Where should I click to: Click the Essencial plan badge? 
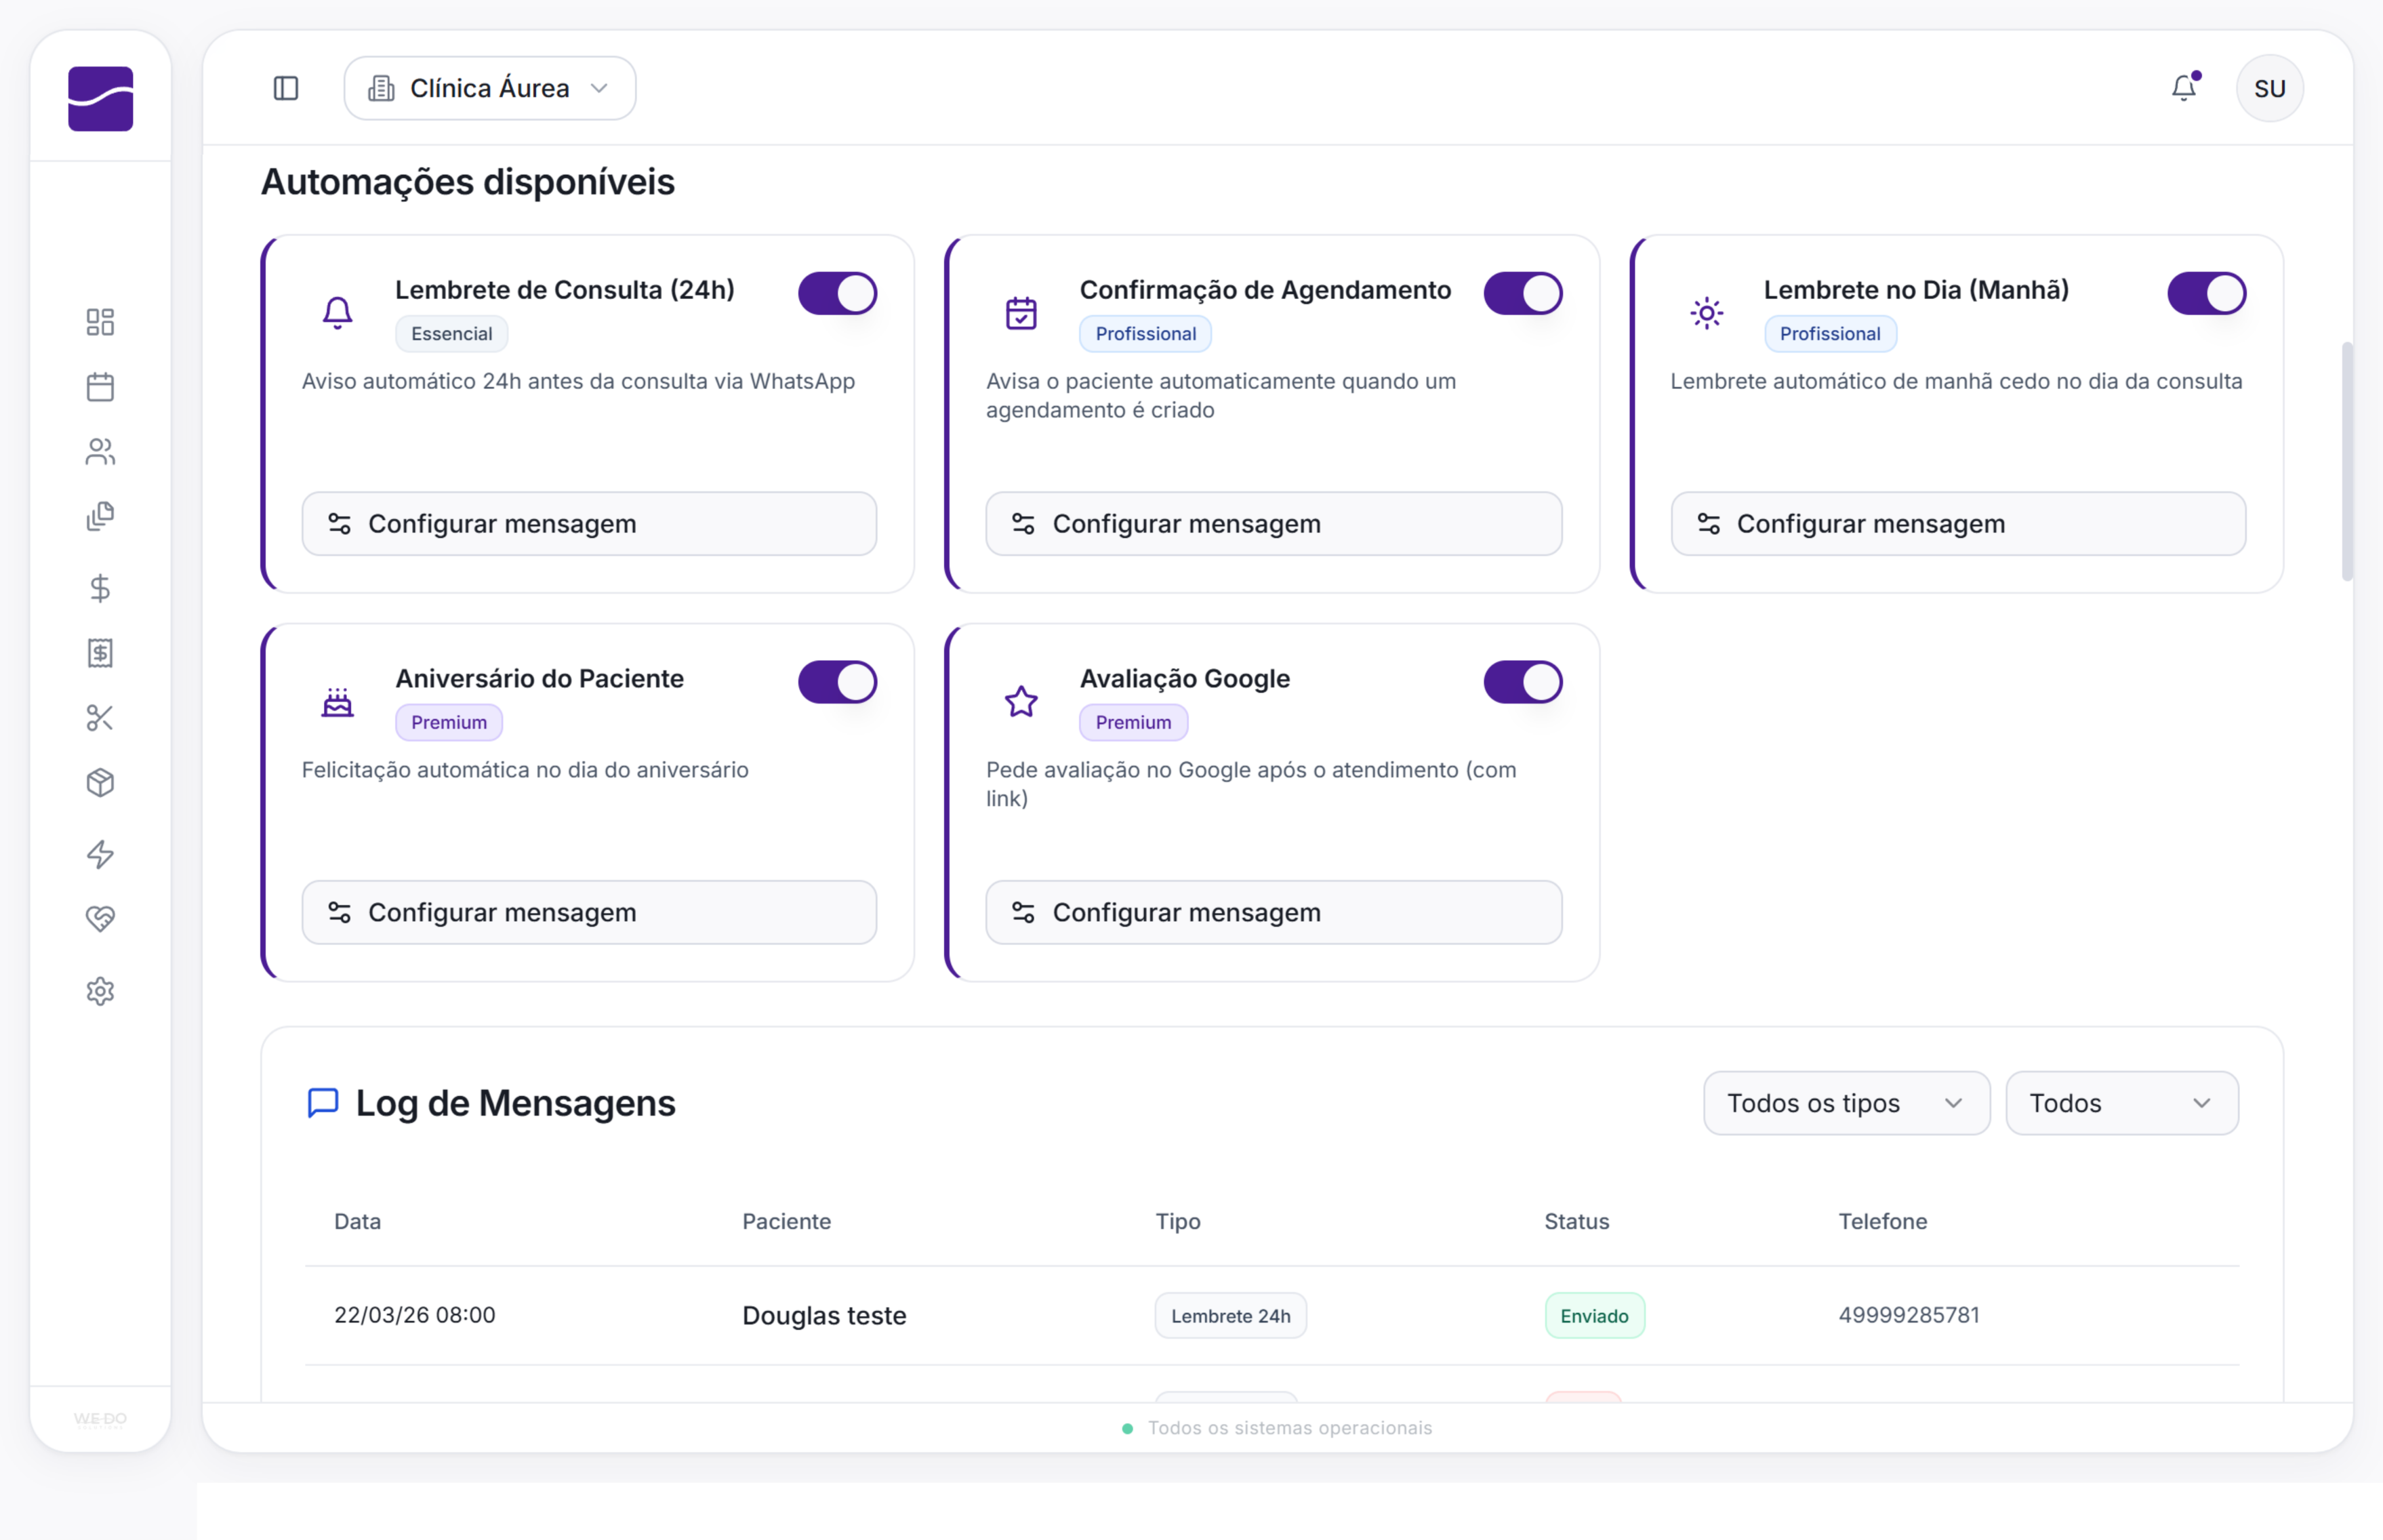point(451,333)
